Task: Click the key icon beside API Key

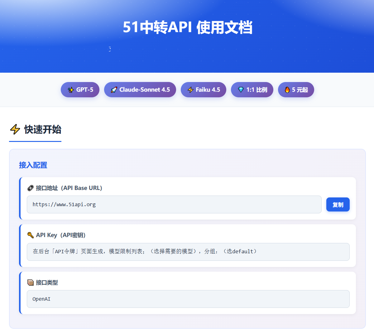Action: 31,235
